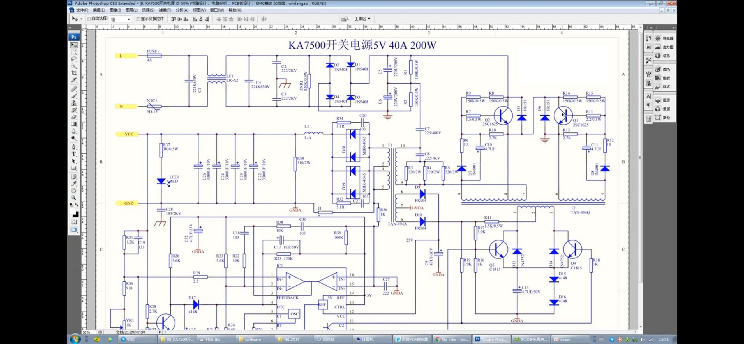Select the Rectangular Marquee tool

pyautogui.click(x=74, y=52)
